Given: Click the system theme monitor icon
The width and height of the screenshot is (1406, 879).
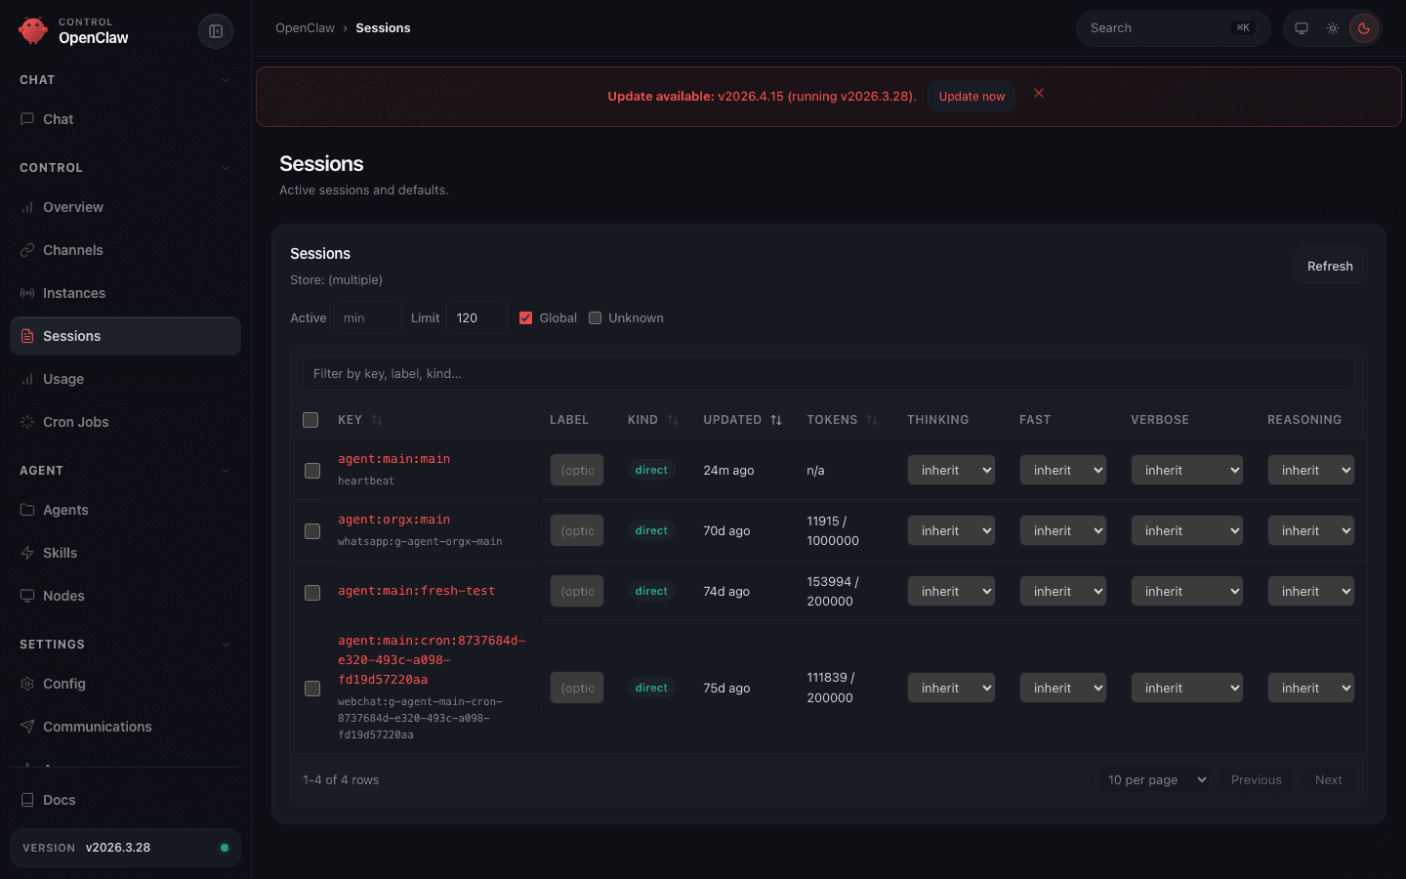Looking at the screenshot, I should 1301,28.
